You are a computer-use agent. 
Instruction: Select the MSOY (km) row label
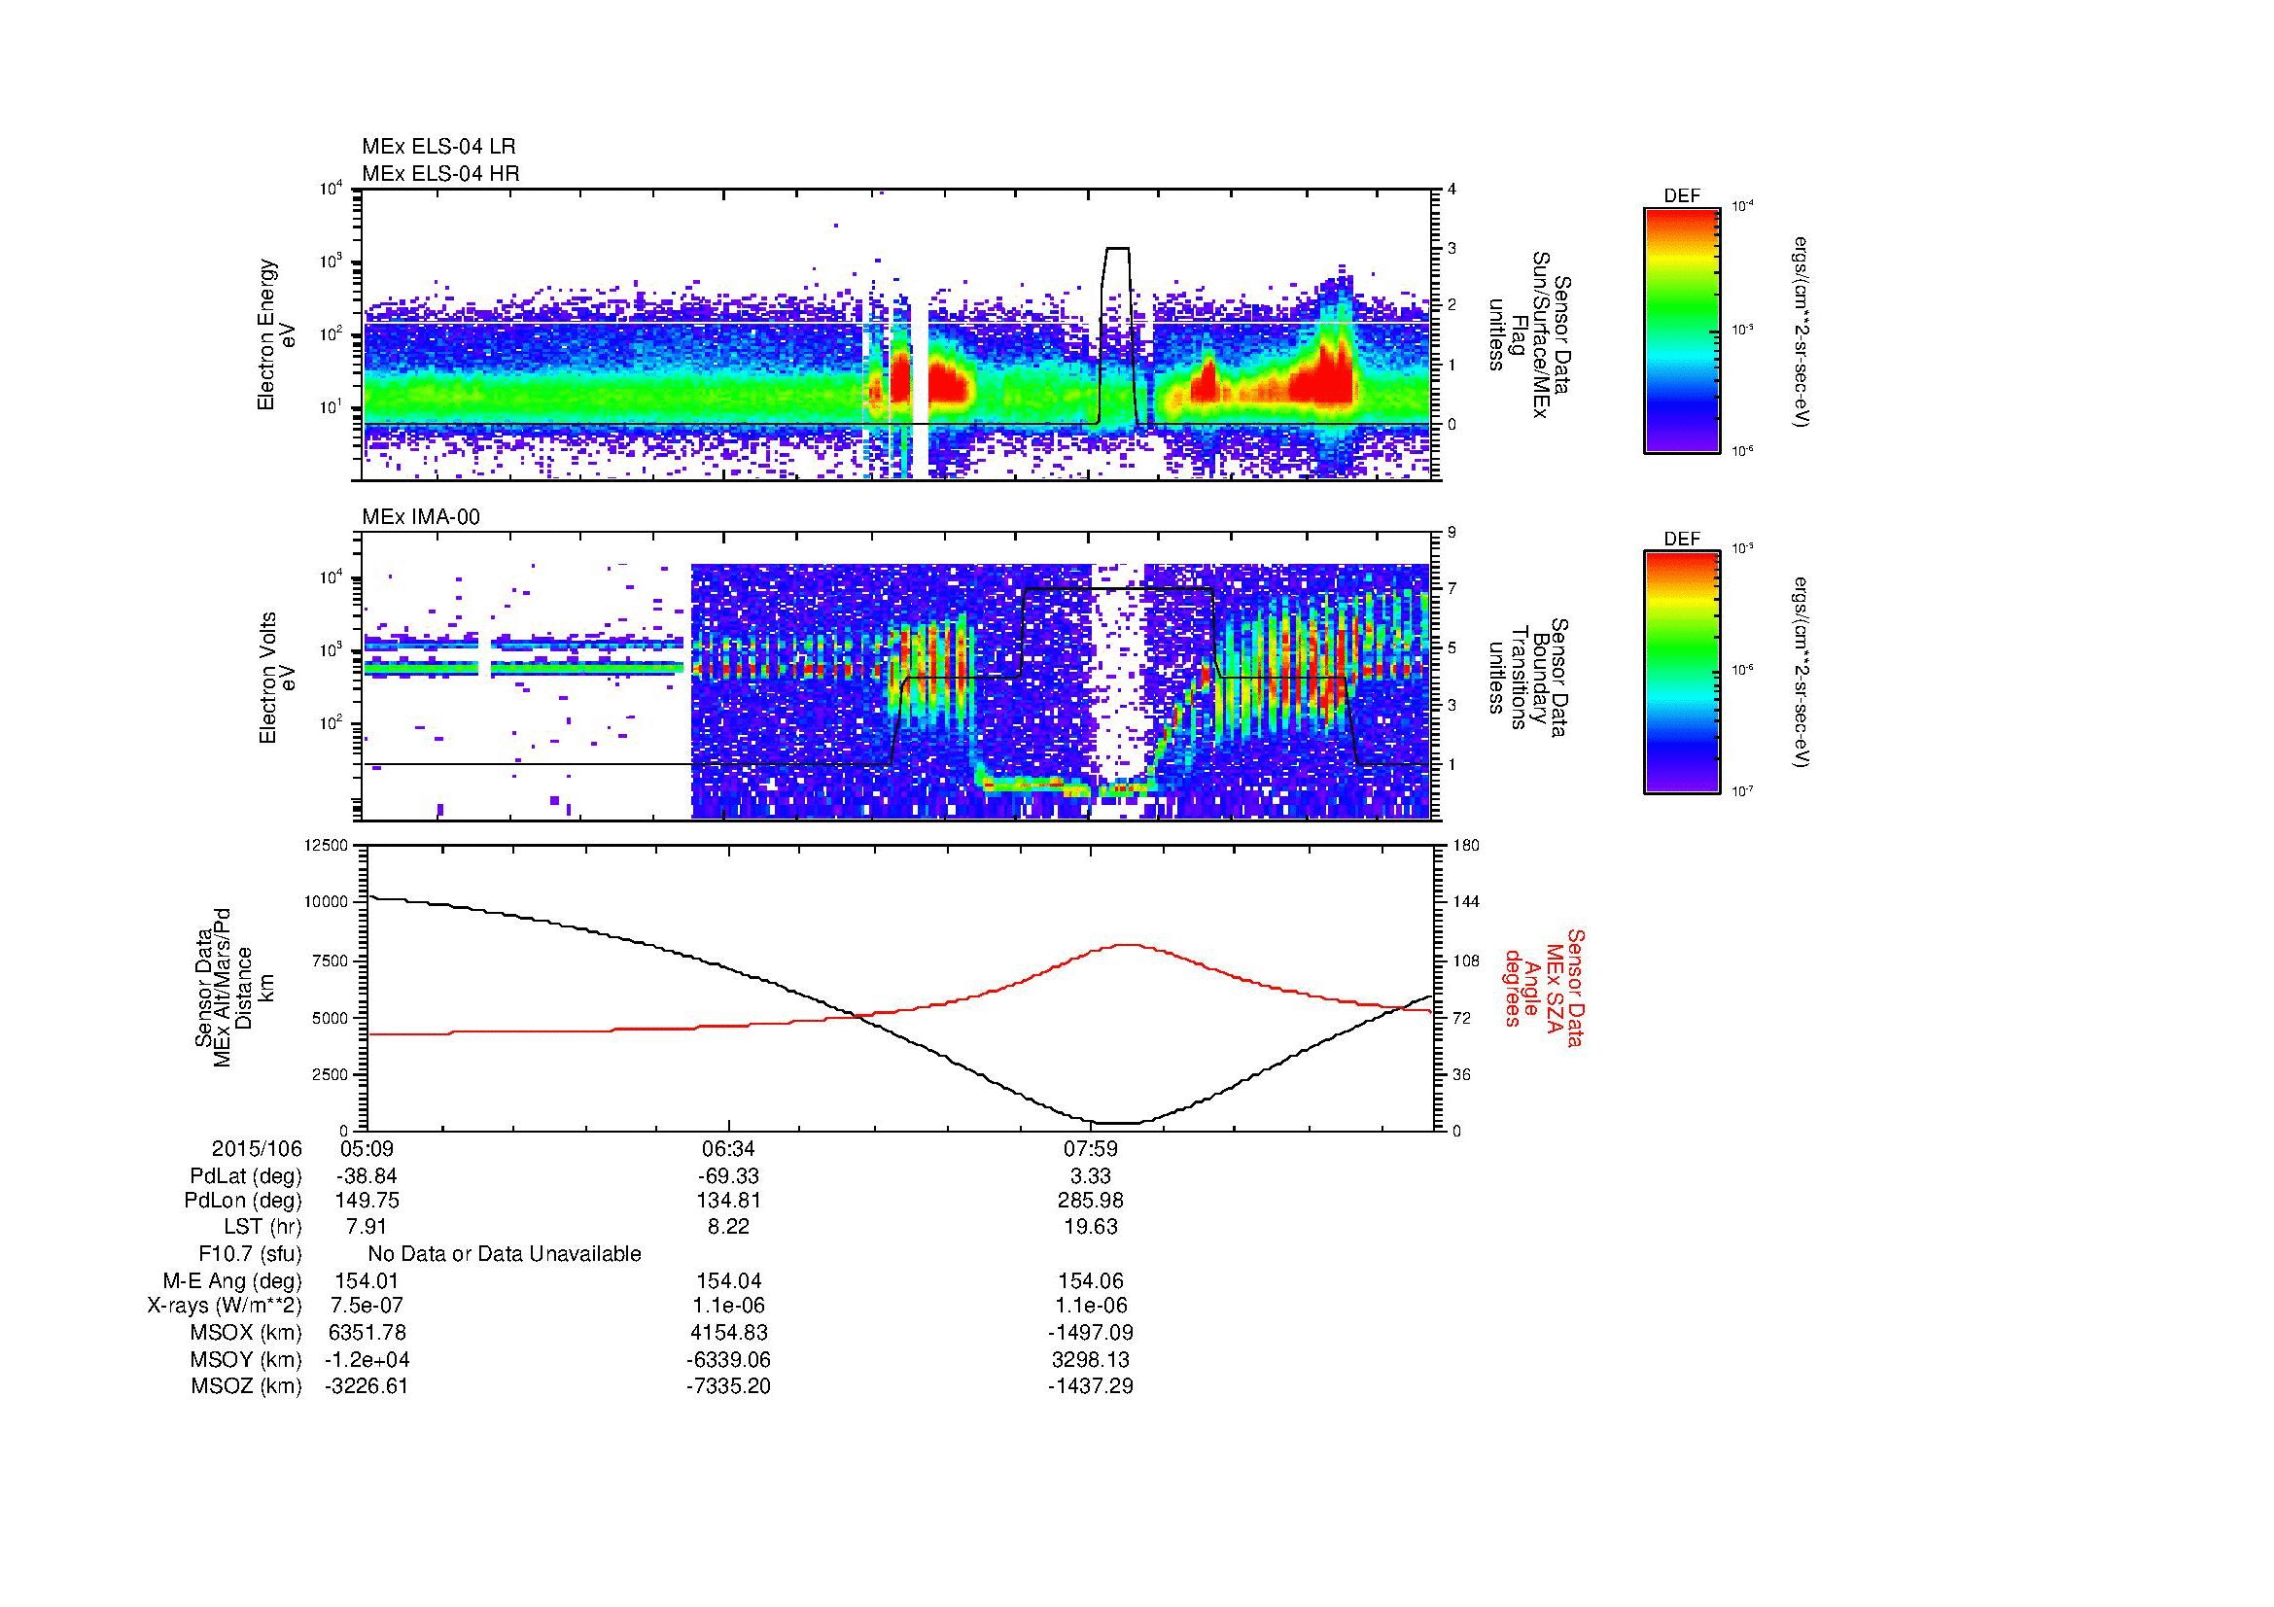pyautogui.click(x=246, y=1359)
